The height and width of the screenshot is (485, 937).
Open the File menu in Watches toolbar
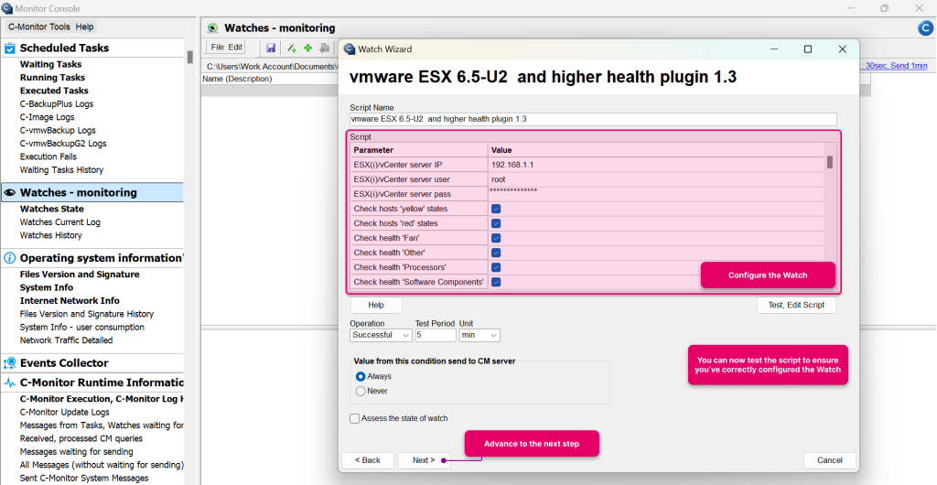pos(218,48)
